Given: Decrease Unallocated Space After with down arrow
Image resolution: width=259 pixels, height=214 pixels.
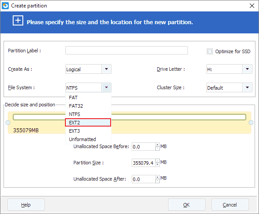Looking at the screenshot, I should tap(158, 181).
